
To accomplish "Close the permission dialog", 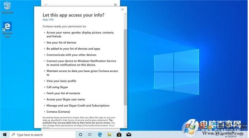I will pos(122,9).
